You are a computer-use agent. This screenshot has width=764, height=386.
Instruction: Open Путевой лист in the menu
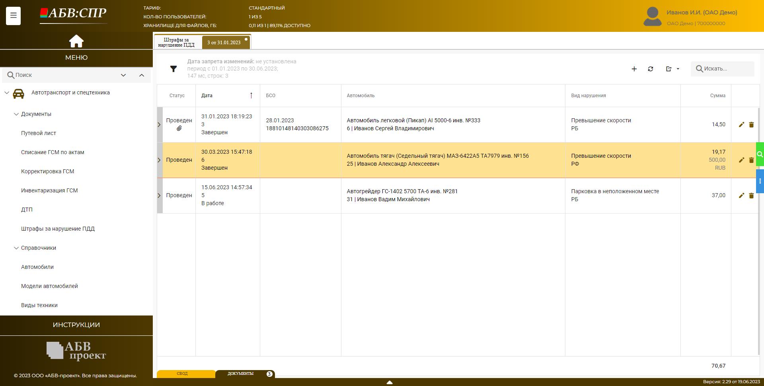pos(39,133)
